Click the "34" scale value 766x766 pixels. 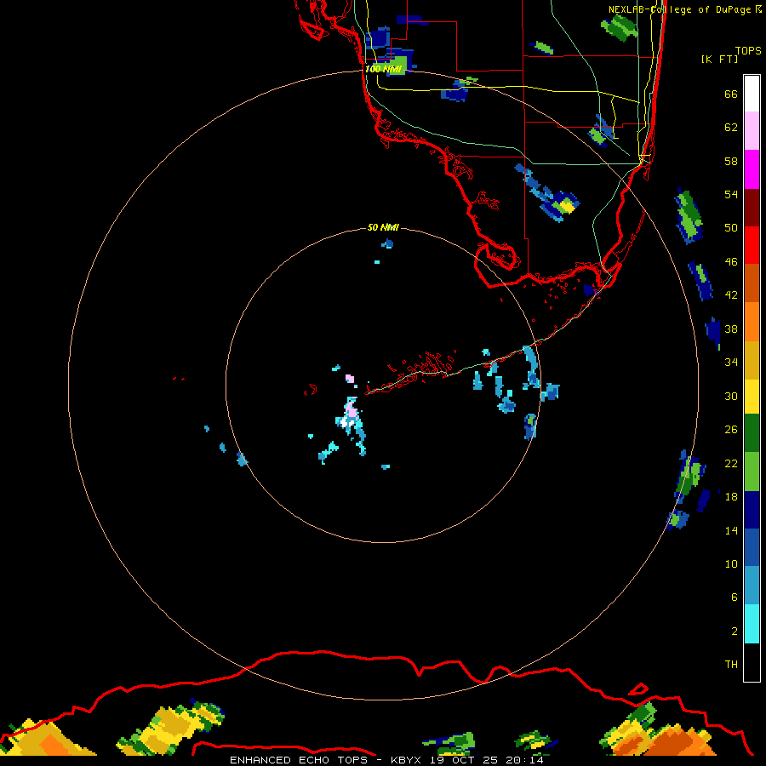pos(731,363)
